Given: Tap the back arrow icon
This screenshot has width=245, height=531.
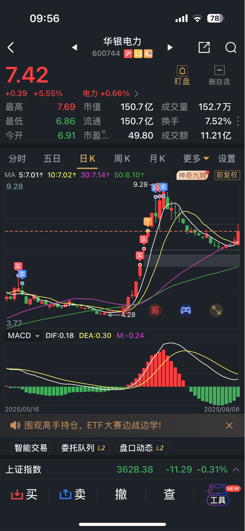Looking at the screenshot, I should coord(11,48).
